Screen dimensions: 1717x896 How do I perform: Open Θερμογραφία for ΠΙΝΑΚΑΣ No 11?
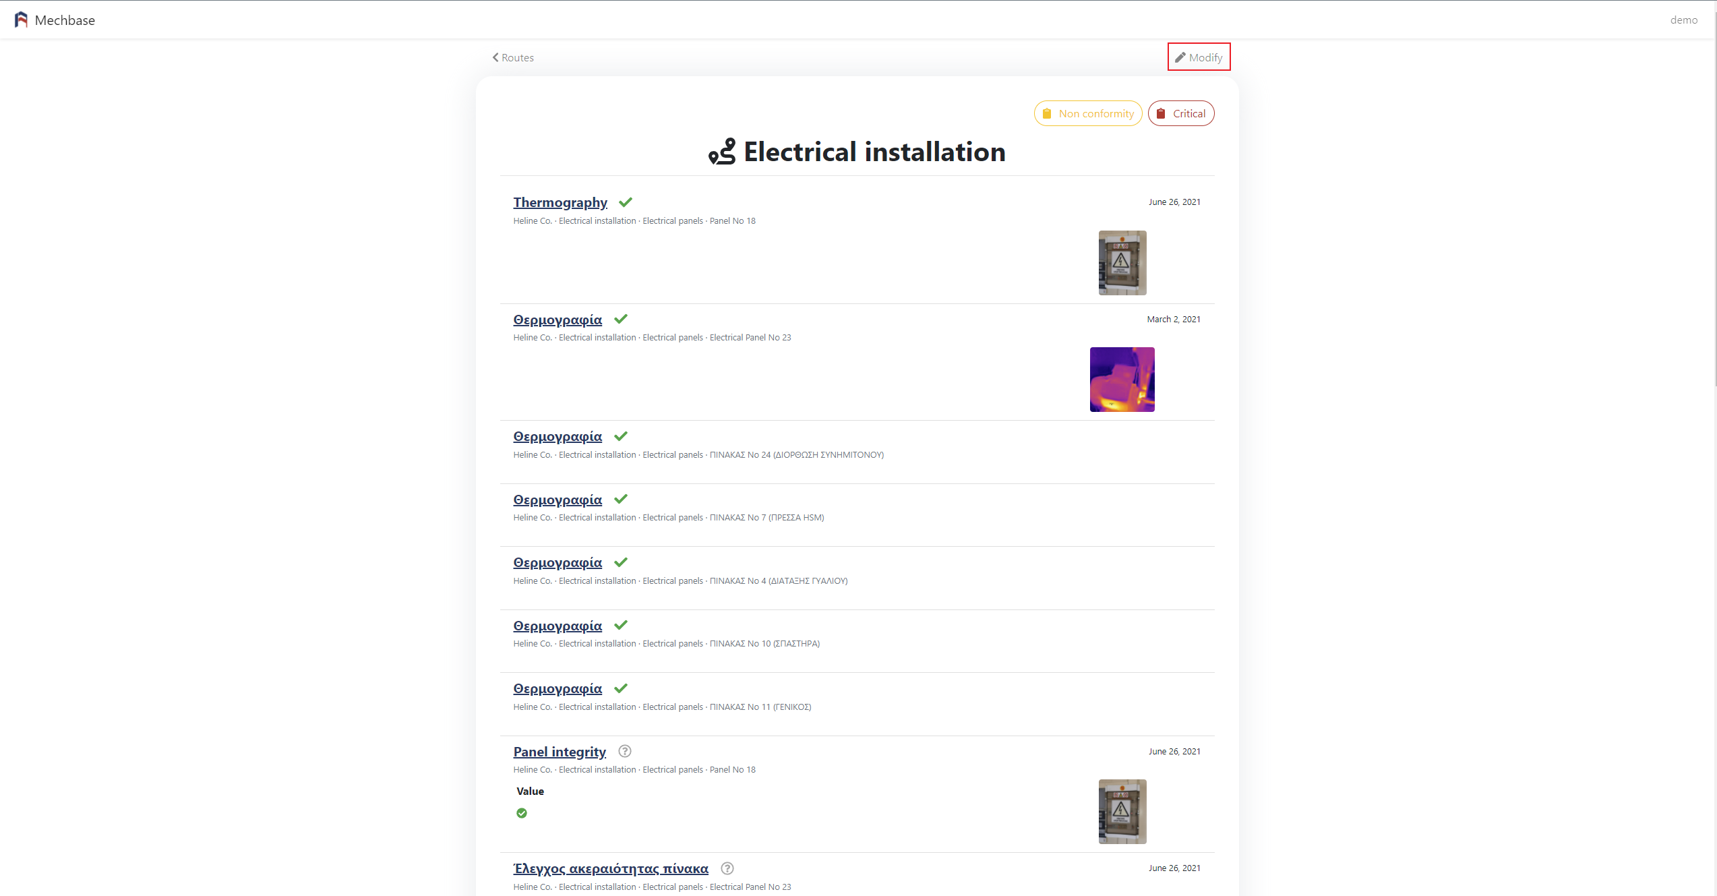click(x=558, y=688)
